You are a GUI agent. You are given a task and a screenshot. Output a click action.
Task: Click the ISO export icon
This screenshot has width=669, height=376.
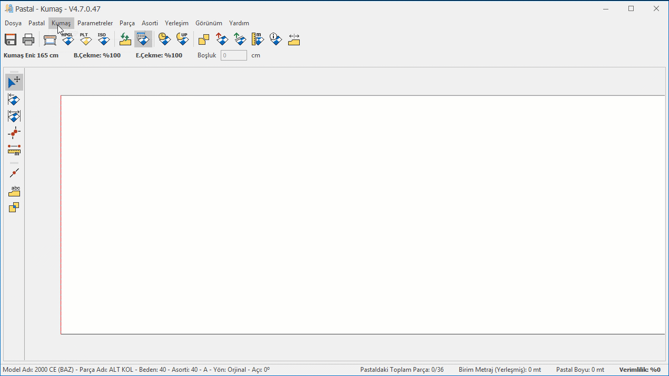(103, 39)
